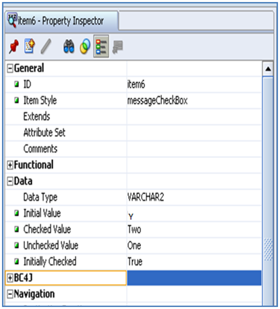Click the notepad with star toolbar icon
Screen dimensions: 280x309
coord(30,46)
